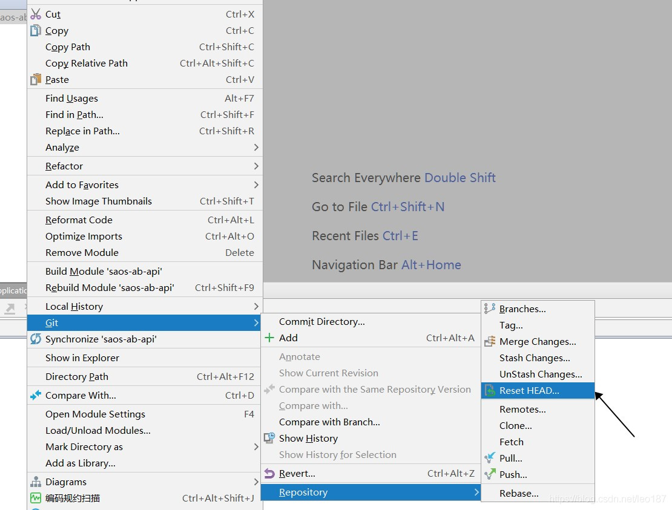Choose Open Module Settings
The height and width of the screenshot is (510, 672).
click(145, 414)
